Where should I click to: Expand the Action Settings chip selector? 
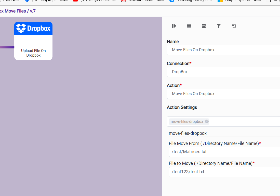coord(245,122)
